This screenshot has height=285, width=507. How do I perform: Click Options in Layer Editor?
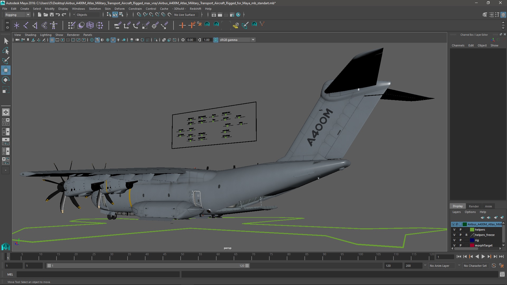click(x=470, y=212)
